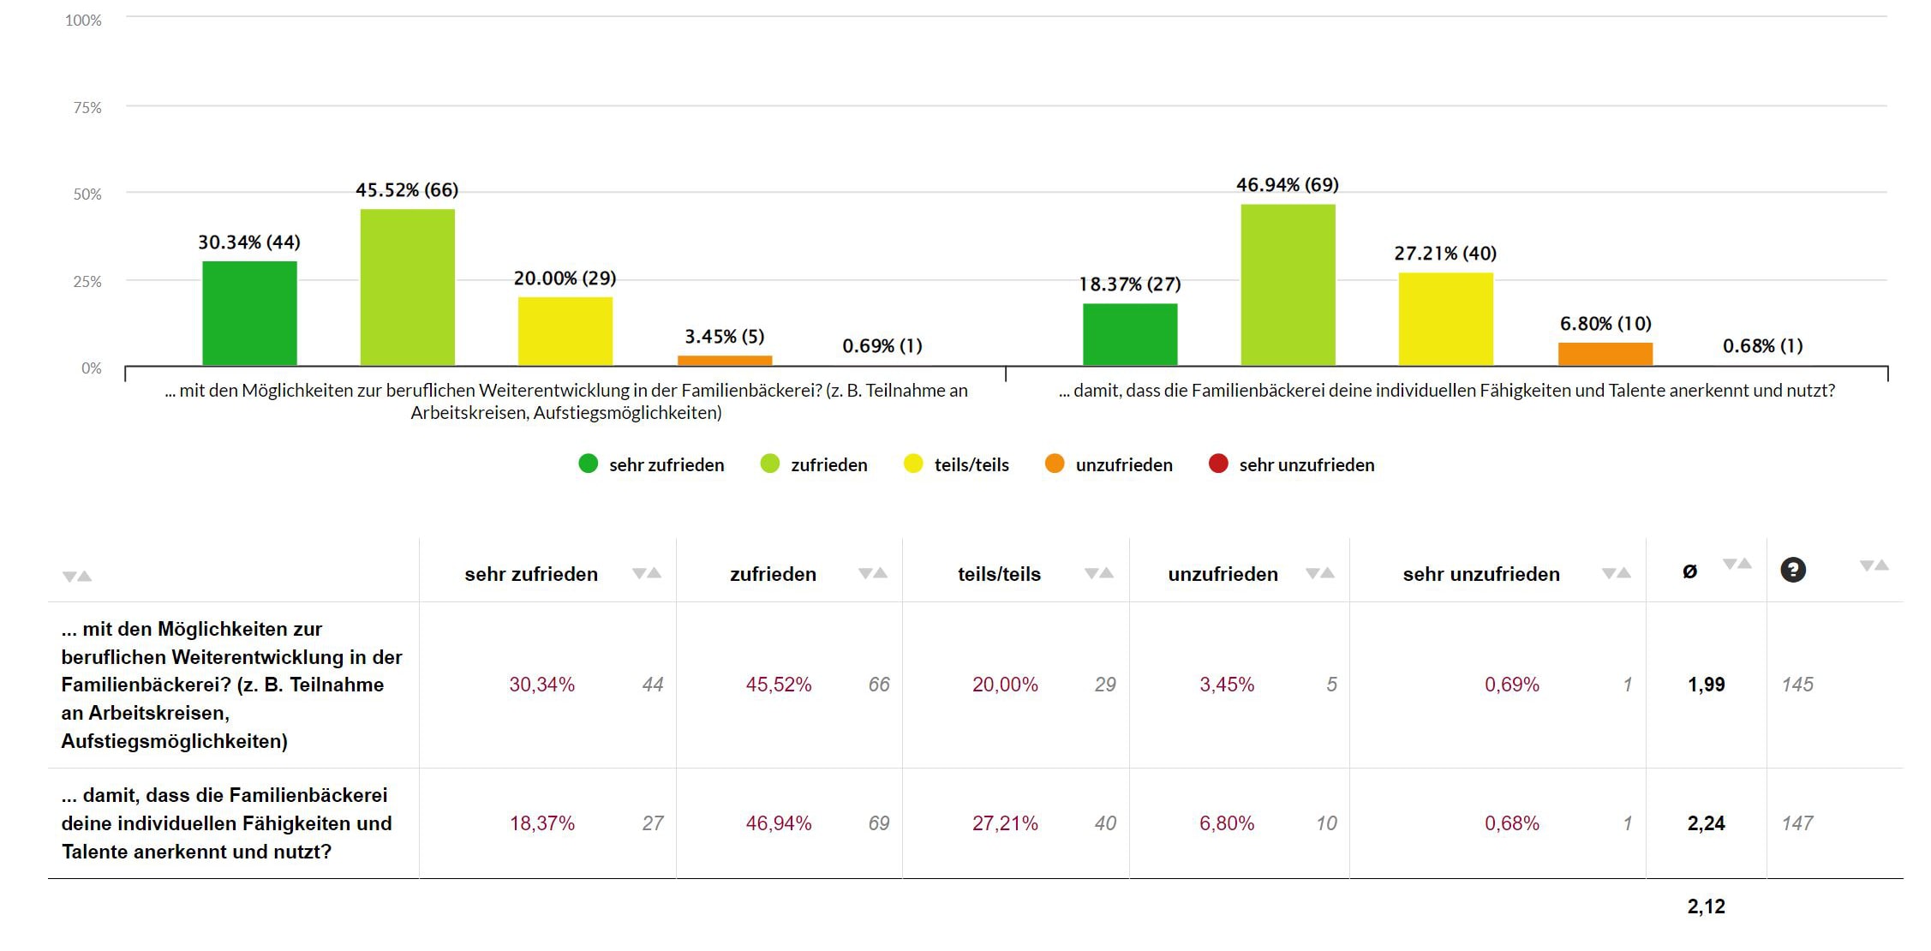Sort by 'unzufrieden' column arrows
The height and width of the screenshot is (951, 1931).
(1320, 573)
